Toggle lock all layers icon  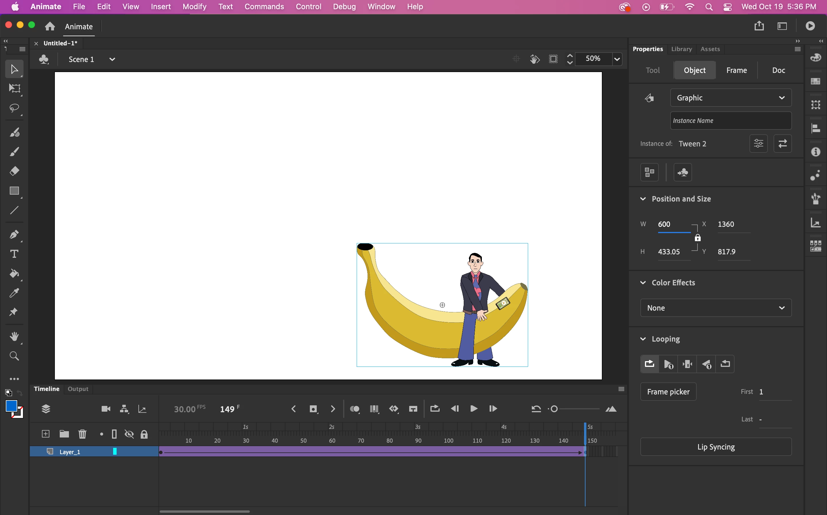pyautogui.click(x=144, y=434)
